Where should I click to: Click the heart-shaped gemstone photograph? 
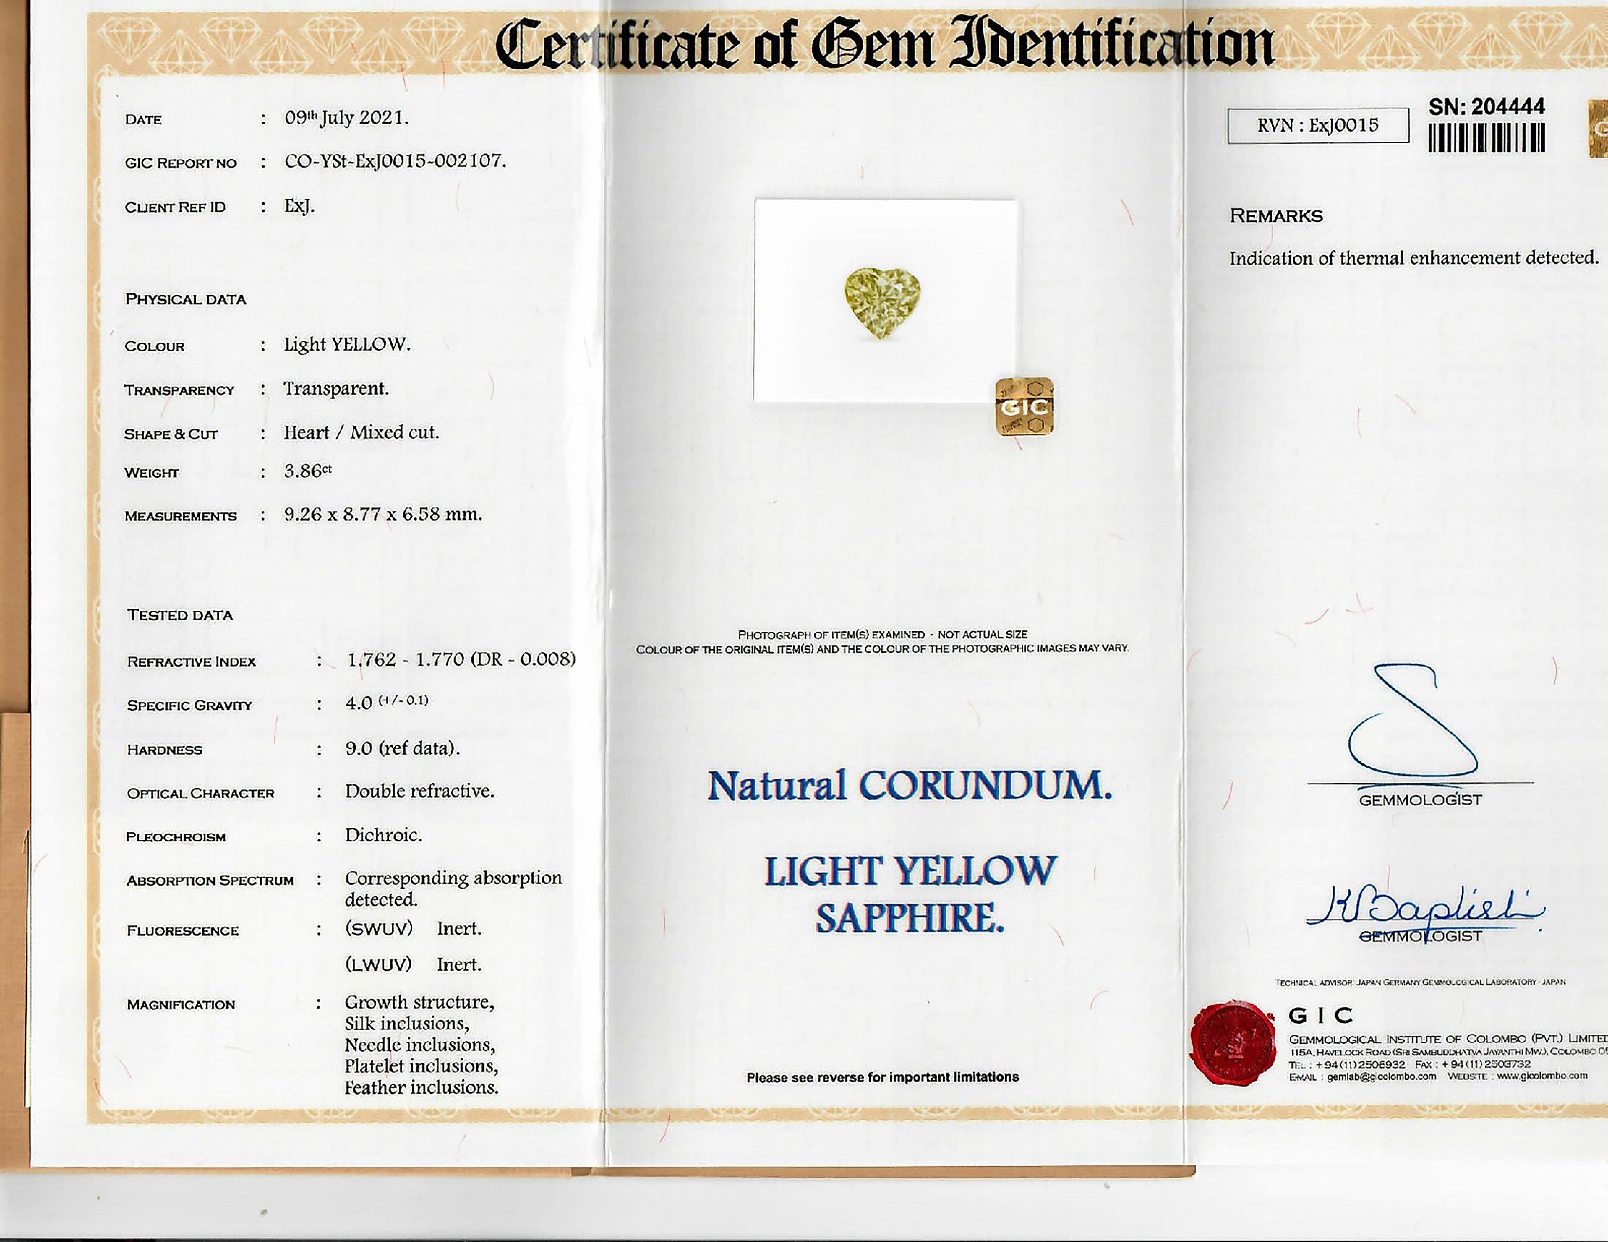click(883, 303)
